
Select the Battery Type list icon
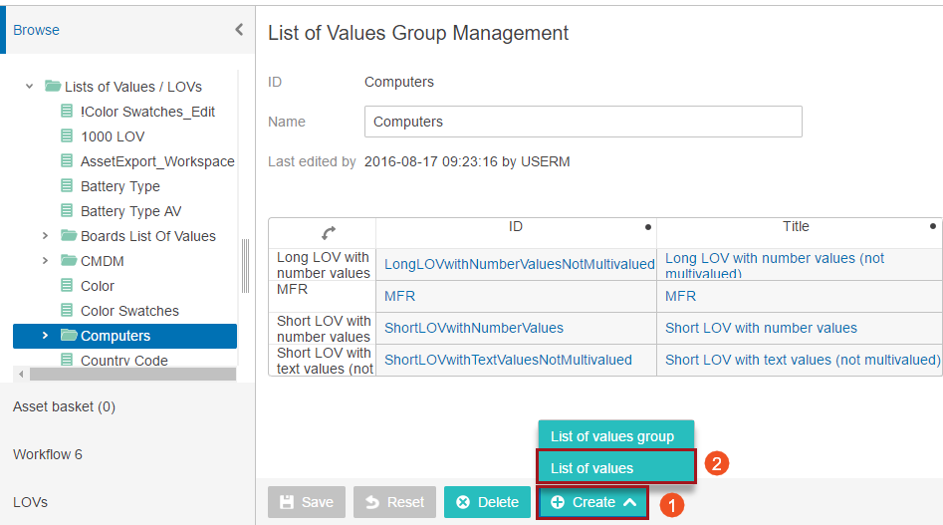click(x=67, y=186)
